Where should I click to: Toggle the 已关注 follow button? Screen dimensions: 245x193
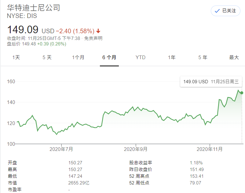point(225,11)
